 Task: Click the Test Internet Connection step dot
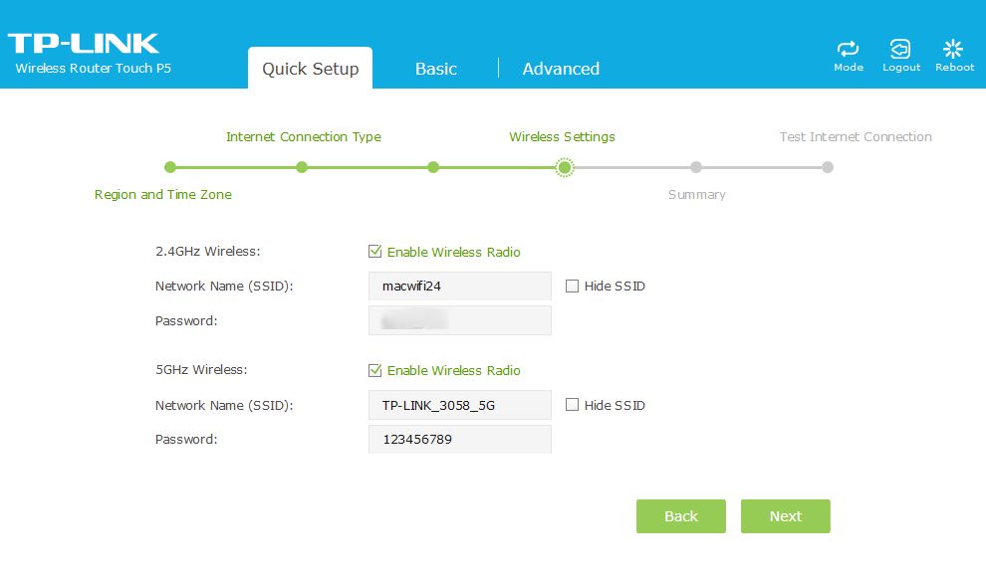pos(828,167)
